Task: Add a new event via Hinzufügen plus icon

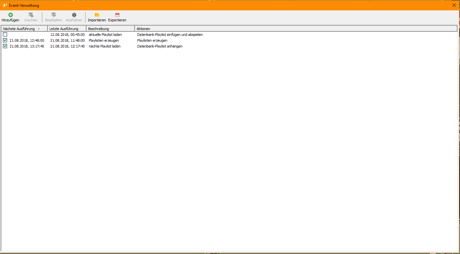Action: [10, 14]
